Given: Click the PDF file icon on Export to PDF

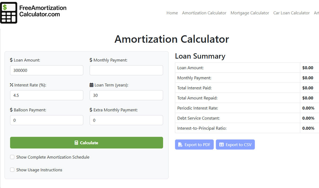Looking at the screenshot, I should 181,145.
